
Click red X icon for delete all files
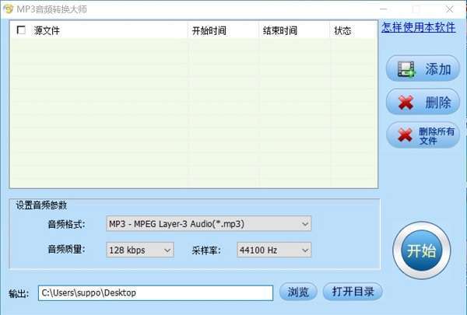[x=405, y=135]
